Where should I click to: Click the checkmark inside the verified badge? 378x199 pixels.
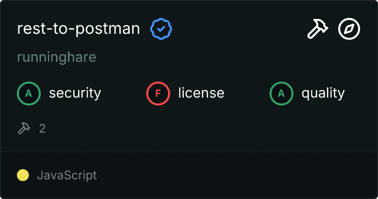tap(161, 29)
